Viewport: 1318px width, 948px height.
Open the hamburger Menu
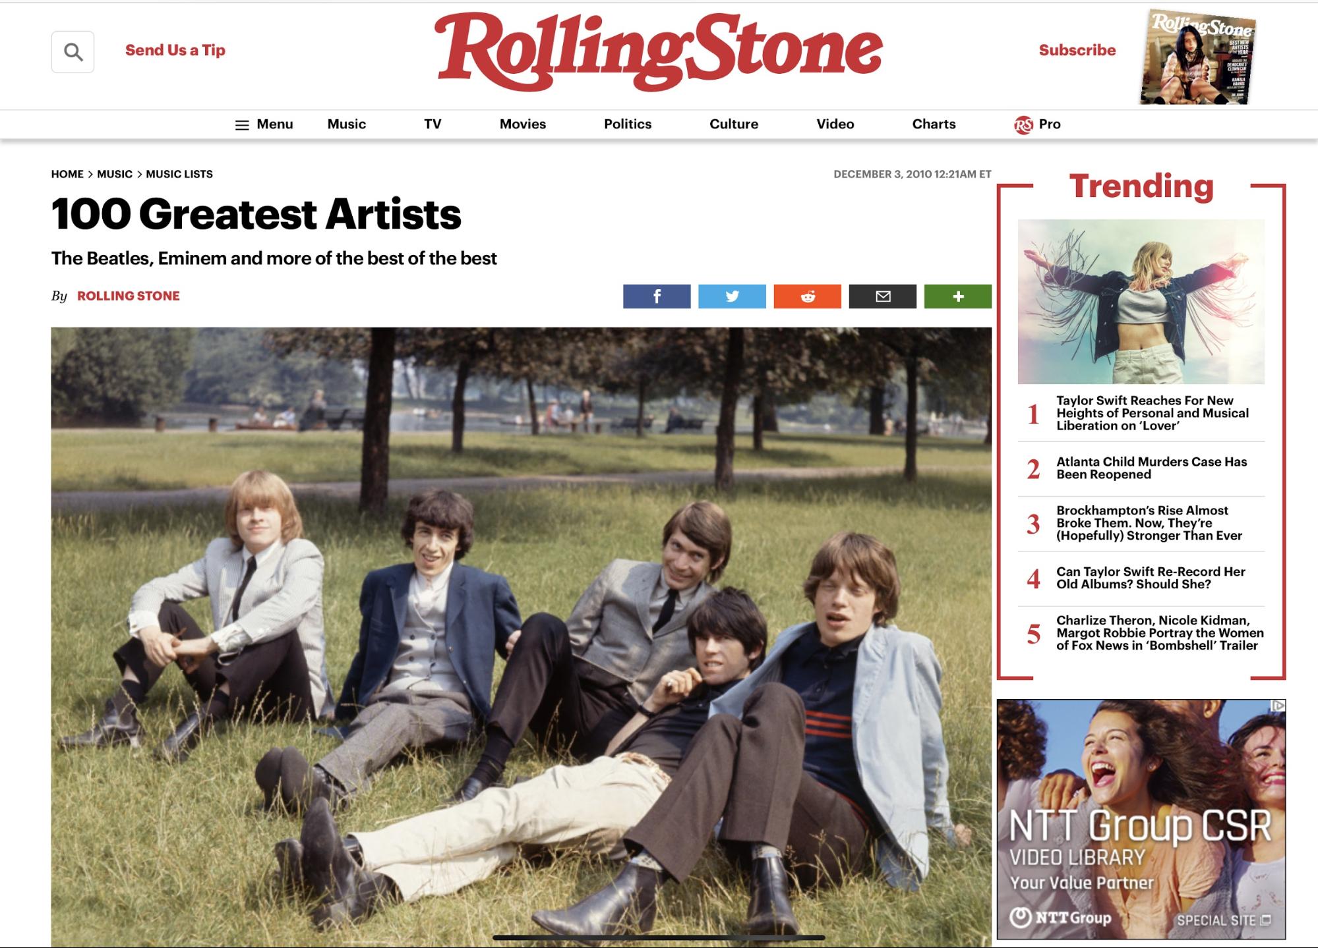point(264,124)
